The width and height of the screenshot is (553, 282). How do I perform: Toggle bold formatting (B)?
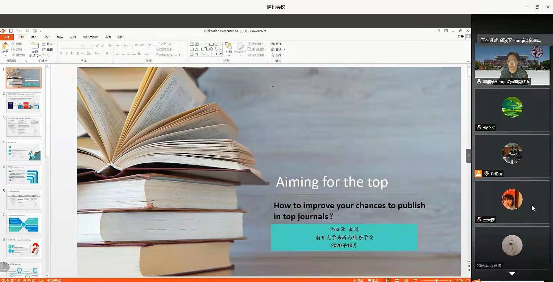tap(61, 53)
